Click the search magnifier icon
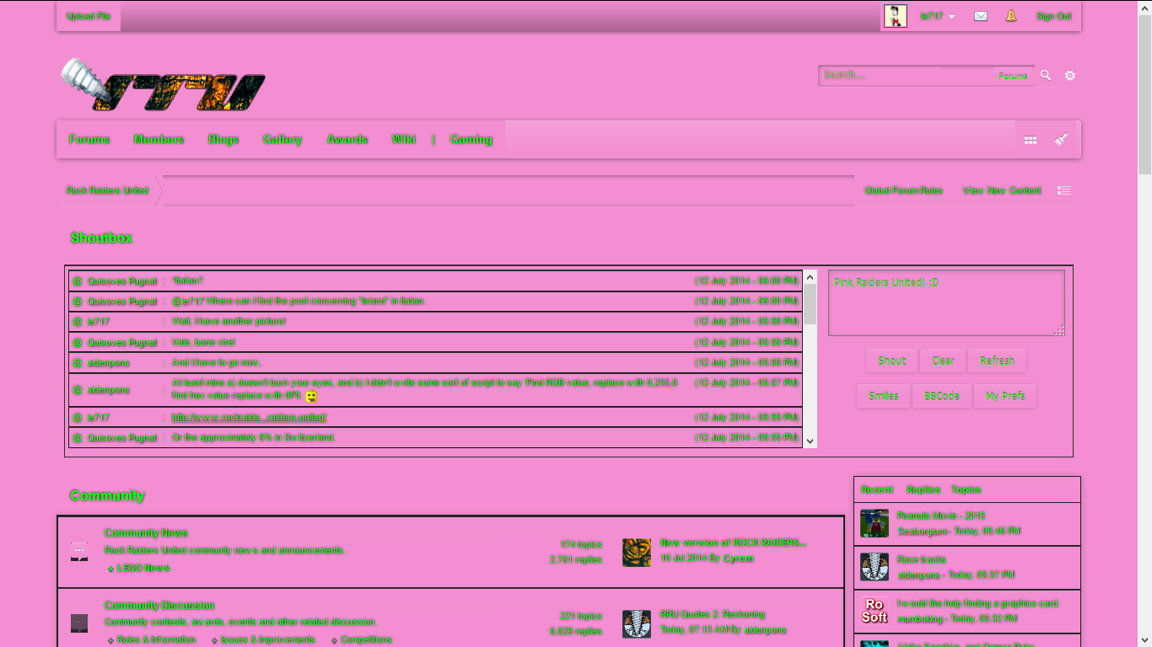This screenshot has width=1152, height=647. [x=1046, y=76]
